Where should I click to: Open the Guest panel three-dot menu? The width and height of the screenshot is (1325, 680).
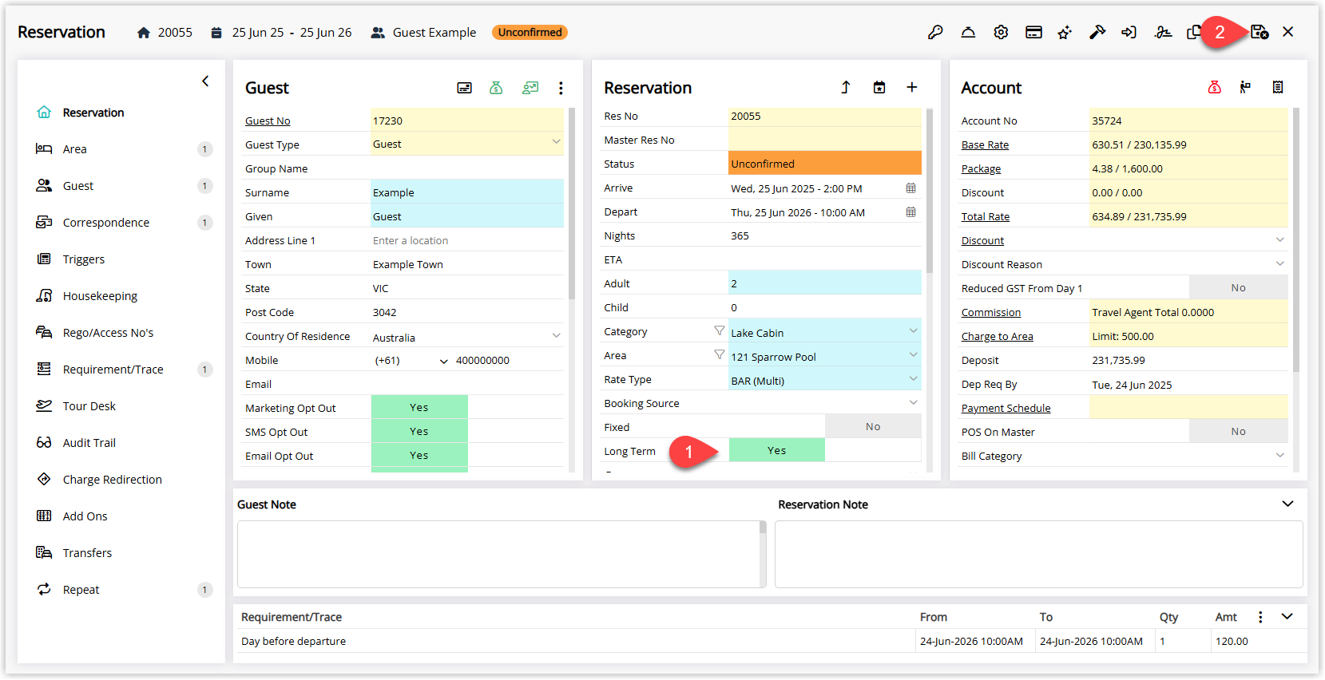561,88
